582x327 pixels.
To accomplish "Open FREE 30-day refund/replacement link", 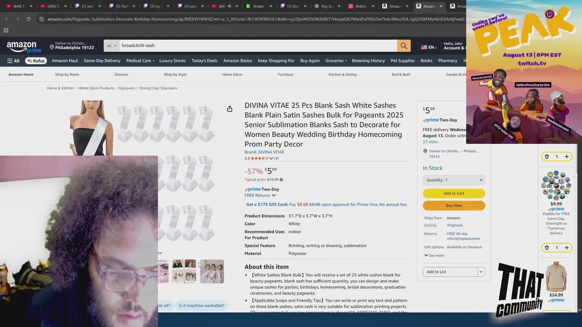I will (x=463, y=236).
